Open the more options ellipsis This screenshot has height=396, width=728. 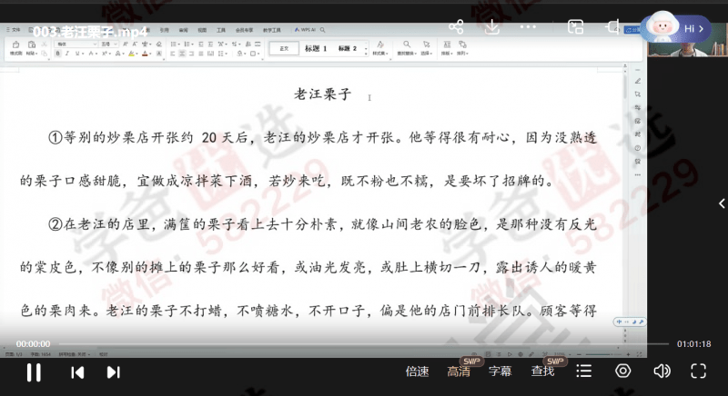tap(528, 27)
